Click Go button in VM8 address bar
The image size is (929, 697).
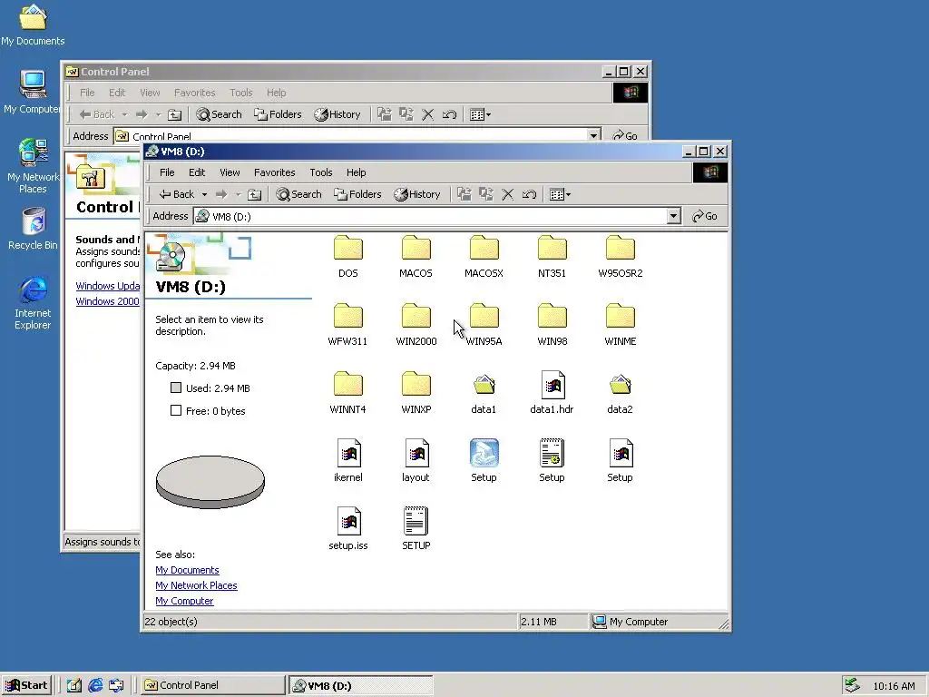point(705,216)
